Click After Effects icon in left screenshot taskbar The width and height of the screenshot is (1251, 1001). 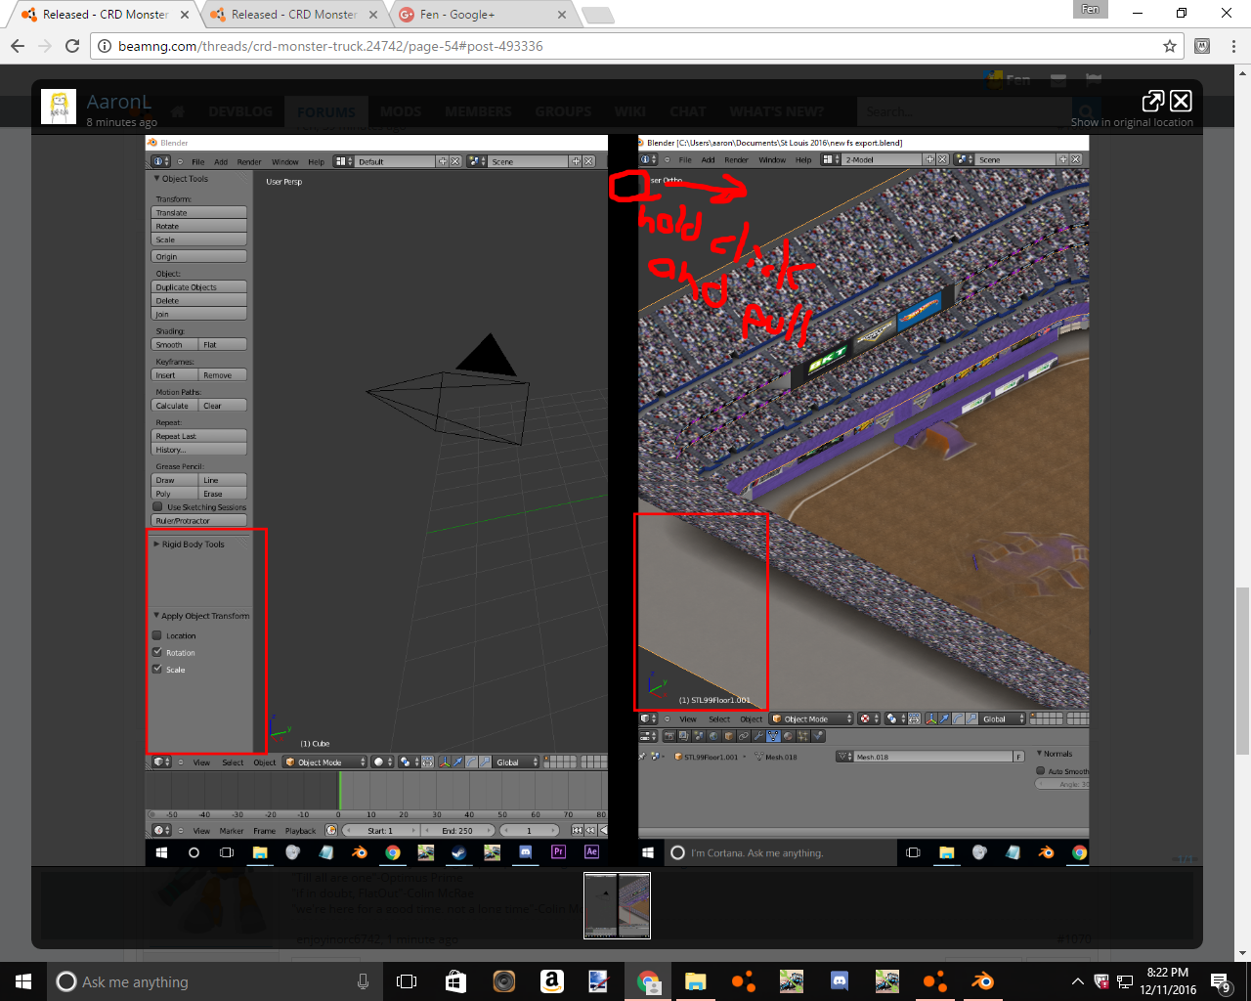click(591, 852)
